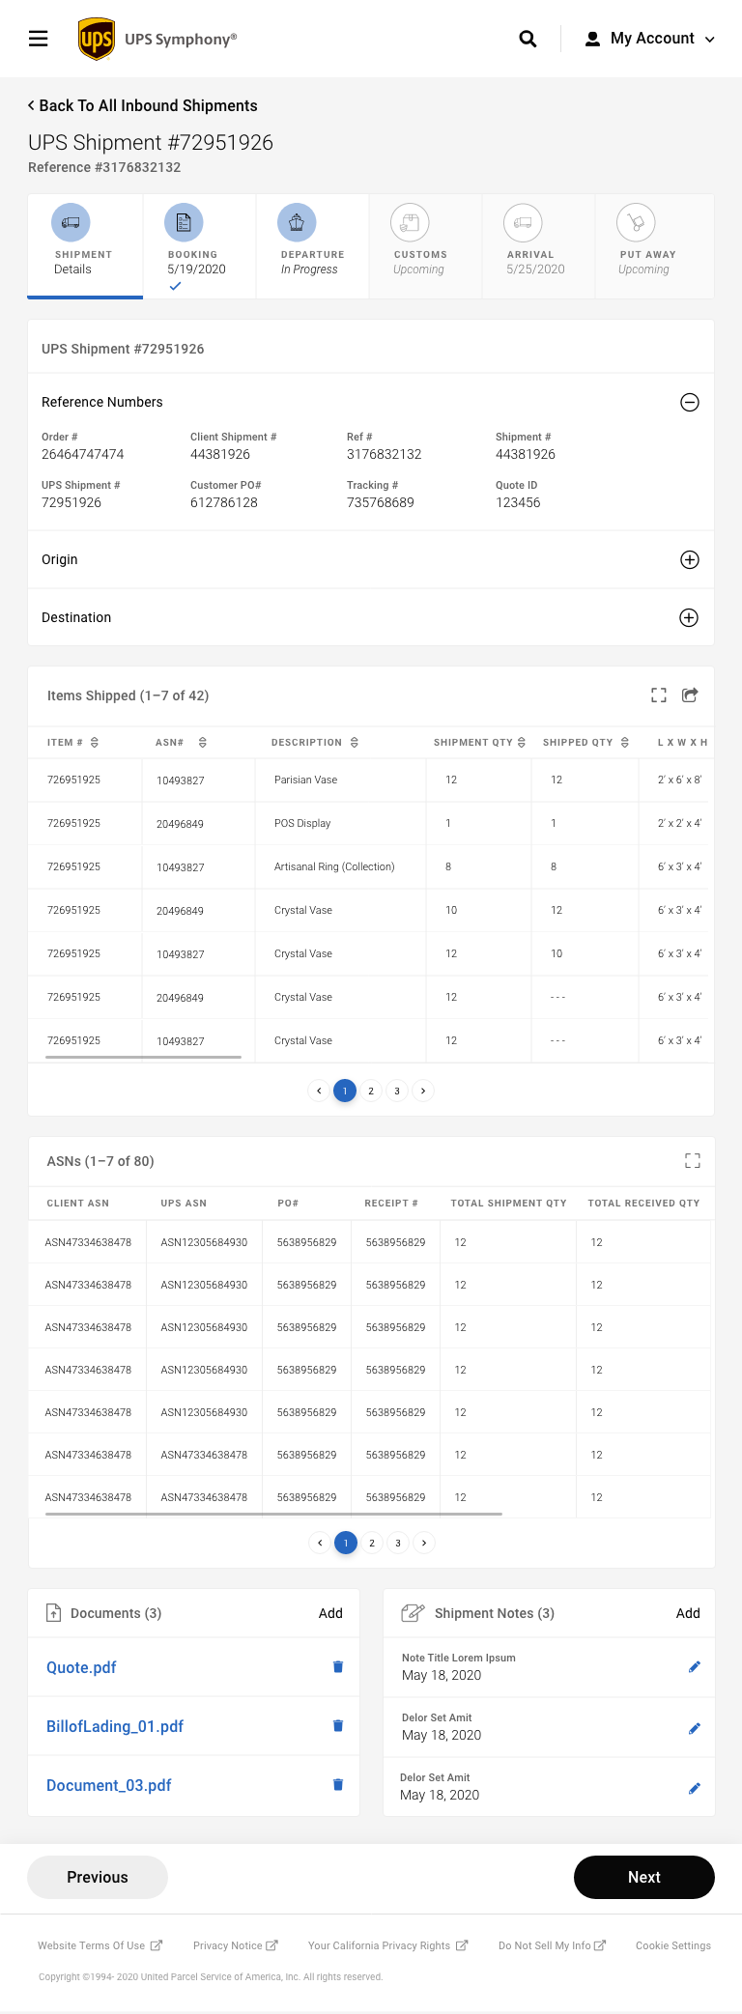Click the Items Shipped horizontal scrollbar
The height and width of the screenshot is (2014, 742).
(x=143, y=1058)
